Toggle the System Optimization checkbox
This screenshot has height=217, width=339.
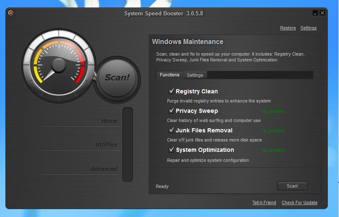point(171,150)
